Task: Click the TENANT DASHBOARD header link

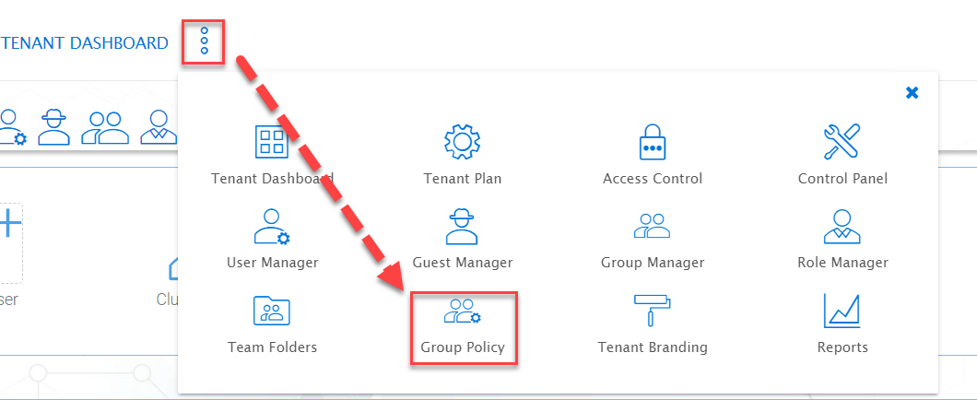Action: click(84, 43)
